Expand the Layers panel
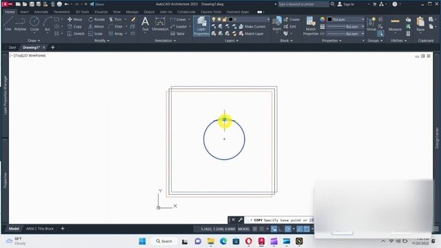Image resolution: width=441 pixels, height=248 pixels. pyautogui.click(x=232, y=41)
